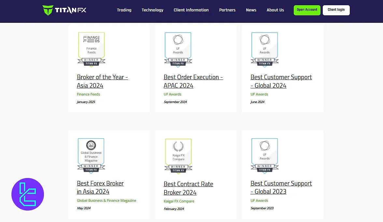Click the UF Awards badge for Global 2024
The height and width of the screenshot is (222, 383).
(264, 49)
